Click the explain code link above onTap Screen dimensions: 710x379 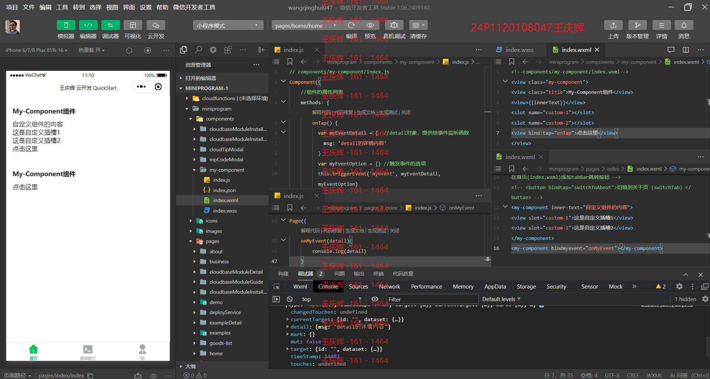click(x=321, y=112)
